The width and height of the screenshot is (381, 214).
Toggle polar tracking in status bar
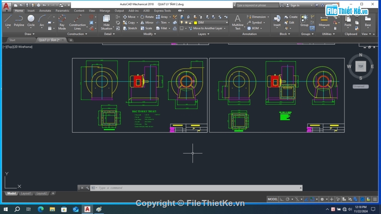pyautogui.click(x=288, y=199)
